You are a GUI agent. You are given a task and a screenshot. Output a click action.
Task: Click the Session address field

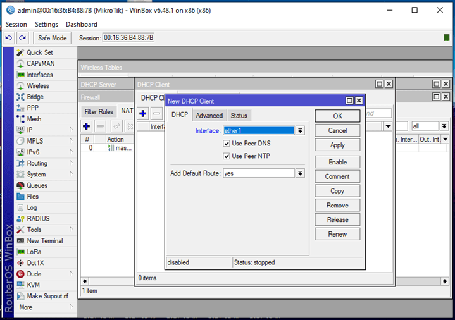point(128,38)
